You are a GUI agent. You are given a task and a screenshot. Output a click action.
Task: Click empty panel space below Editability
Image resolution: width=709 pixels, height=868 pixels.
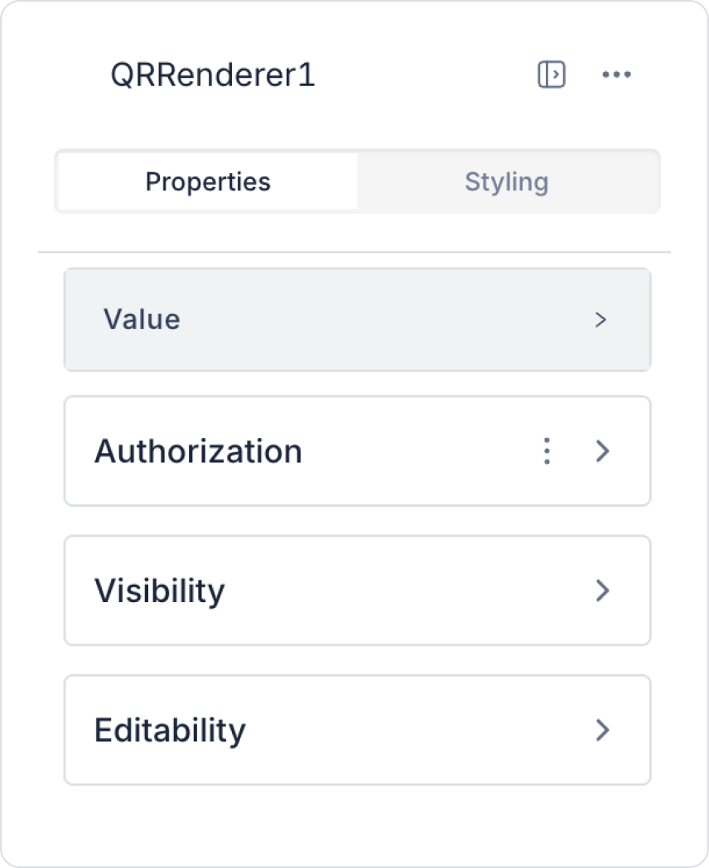tap(356, 820)
